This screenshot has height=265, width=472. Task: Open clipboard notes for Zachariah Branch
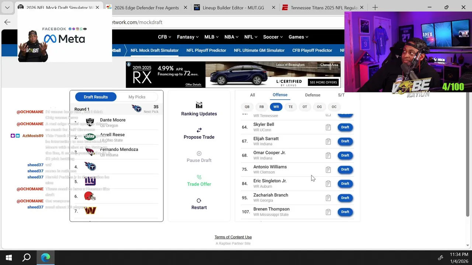[x=328, y=198]
